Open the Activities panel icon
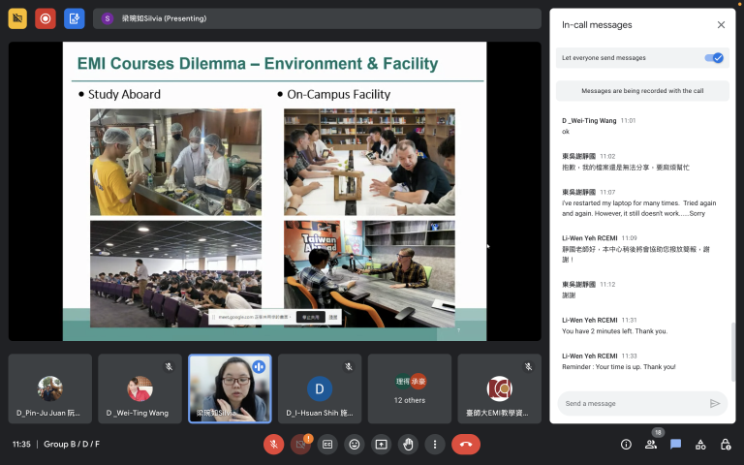Image resolution: width=744 pixels, height=465 pixels. point(700,445)
